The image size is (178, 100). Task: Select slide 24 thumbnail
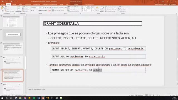click(x=13, y=89)
